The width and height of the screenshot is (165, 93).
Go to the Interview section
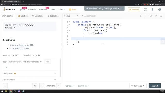(x=43, y=10)
